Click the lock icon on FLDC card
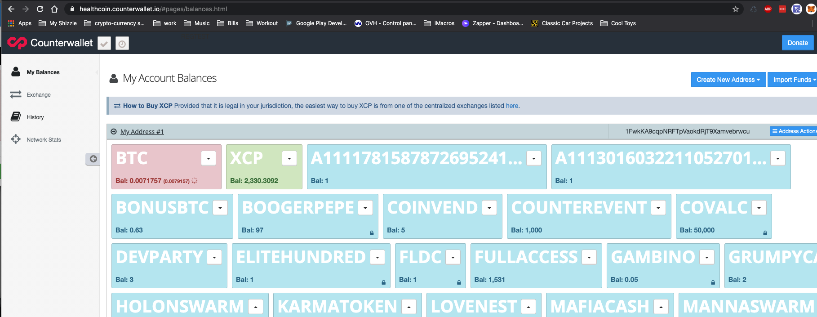 tap(459, 282)
